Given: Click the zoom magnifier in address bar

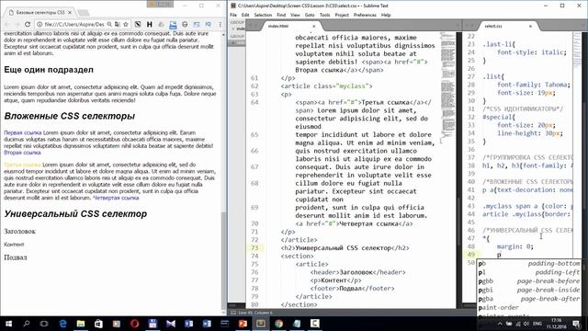Looking at the screenshot, I should click(x=109, y=24).
